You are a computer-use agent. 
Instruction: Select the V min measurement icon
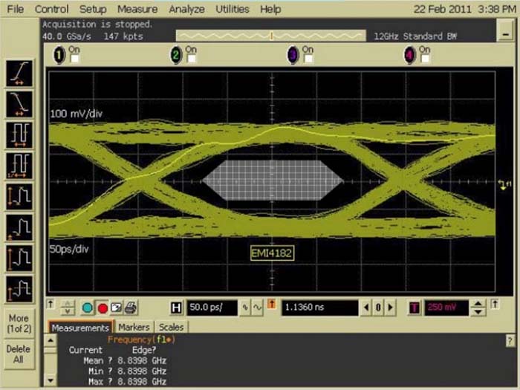tap(19, 227)
